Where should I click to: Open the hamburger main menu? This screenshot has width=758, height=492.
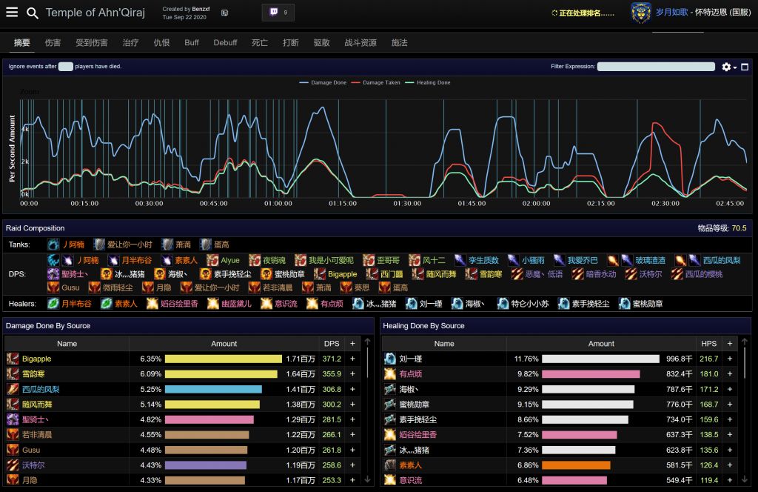12,13
